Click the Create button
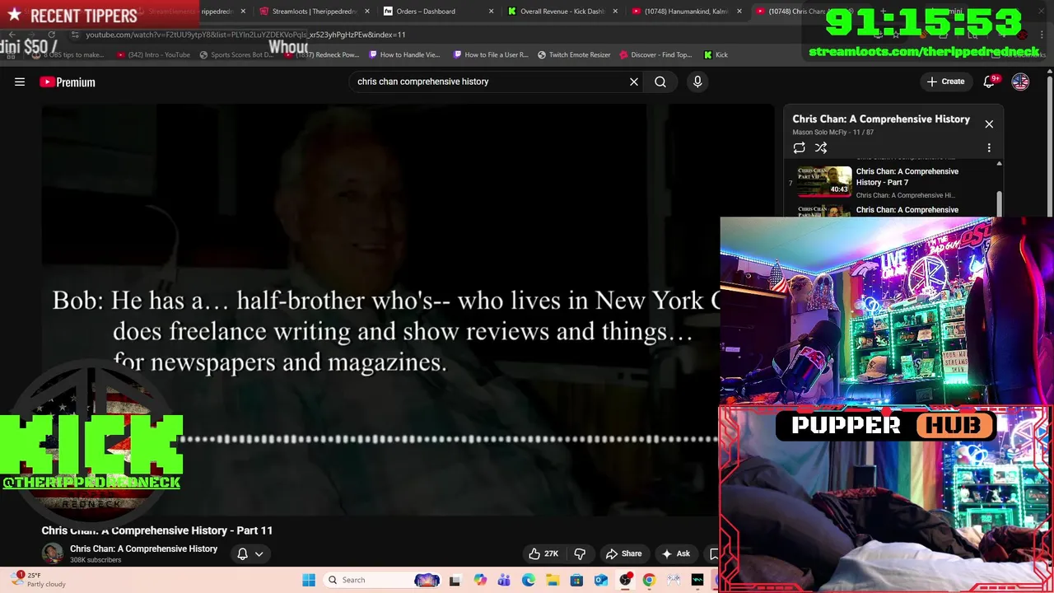This screenshot has width=1054, height=593. pyautogui.click(x=945, y=82)
